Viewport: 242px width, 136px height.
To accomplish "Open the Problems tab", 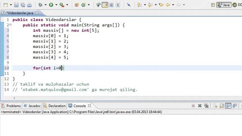I will pos(11,106).
